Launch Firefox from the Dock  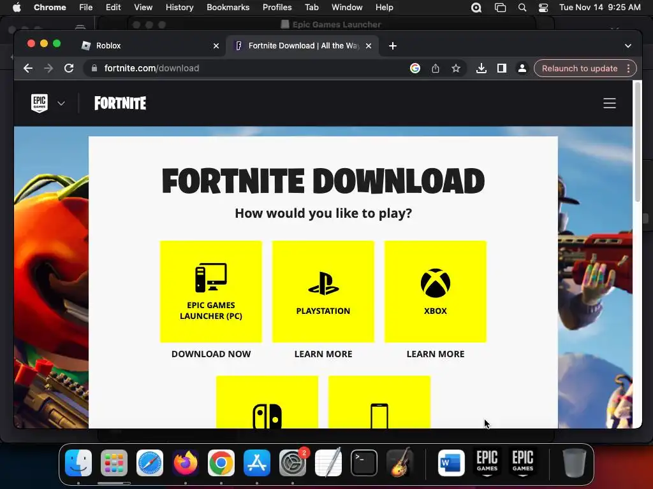pos(186,463)
